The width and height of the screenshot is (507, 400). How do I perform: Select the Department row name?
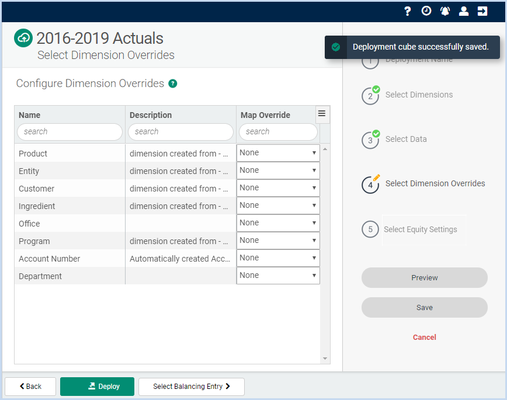pos(40,276)
